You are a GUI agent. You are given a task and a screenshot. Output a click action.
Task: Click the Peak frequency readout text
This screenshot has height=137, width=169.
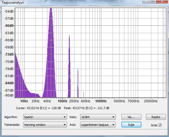coord(87,108)
